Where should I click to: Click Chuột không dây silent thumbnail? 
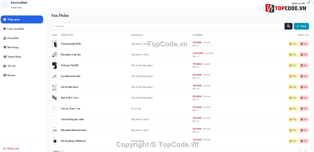click(55, 119)
